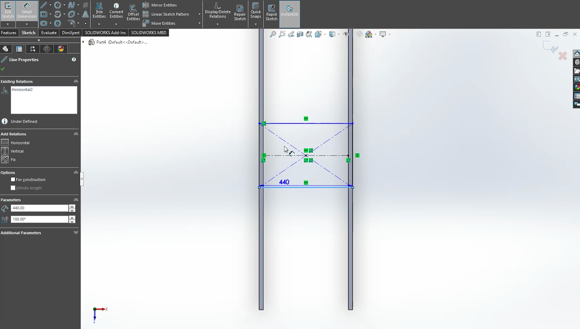Screen dimensions: 580x329
Task: Select the Smart Dimension tool
Action: tap(27, 10)
